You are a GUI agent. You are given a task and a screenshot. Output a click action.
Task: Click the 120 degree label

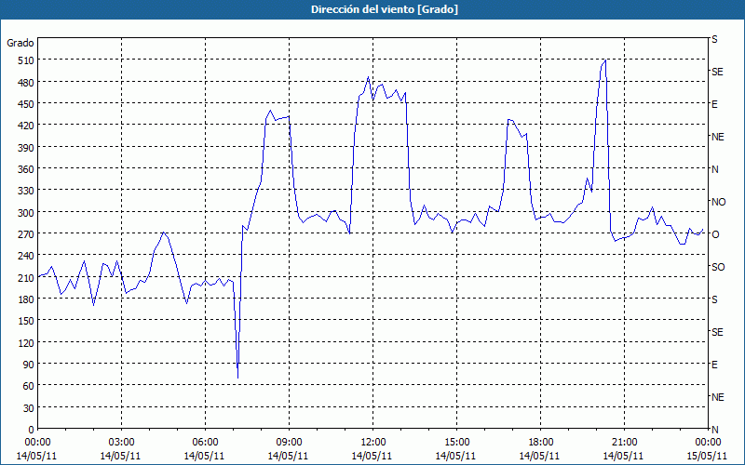click(x=26, y=342)
